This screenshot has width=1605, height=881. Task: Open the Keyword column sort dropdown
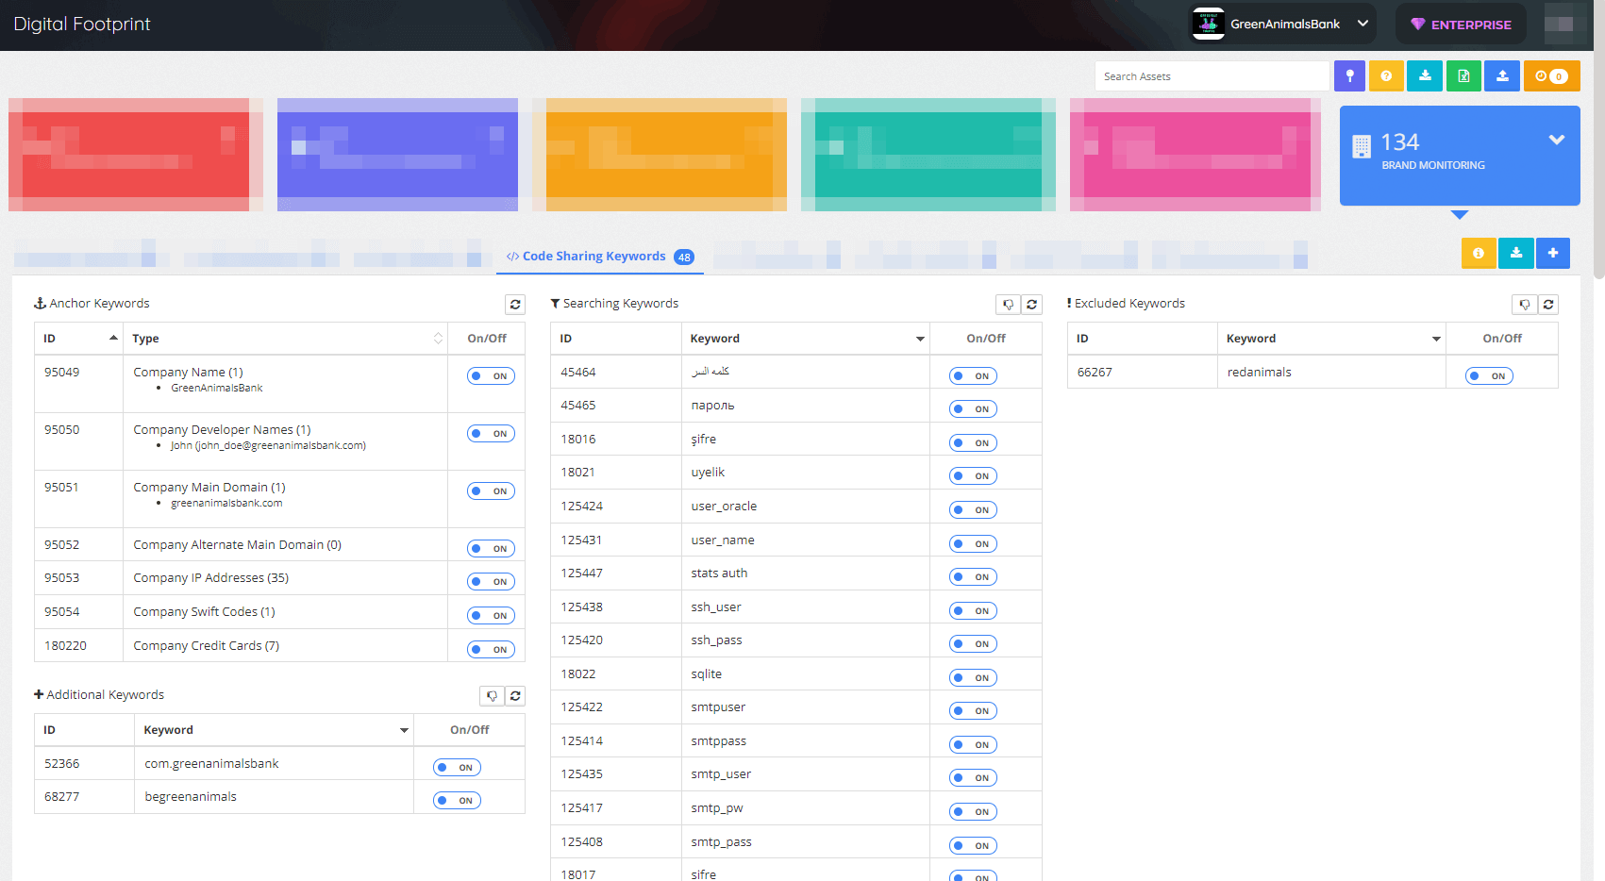pyautogui.click(x=919, y=338)
